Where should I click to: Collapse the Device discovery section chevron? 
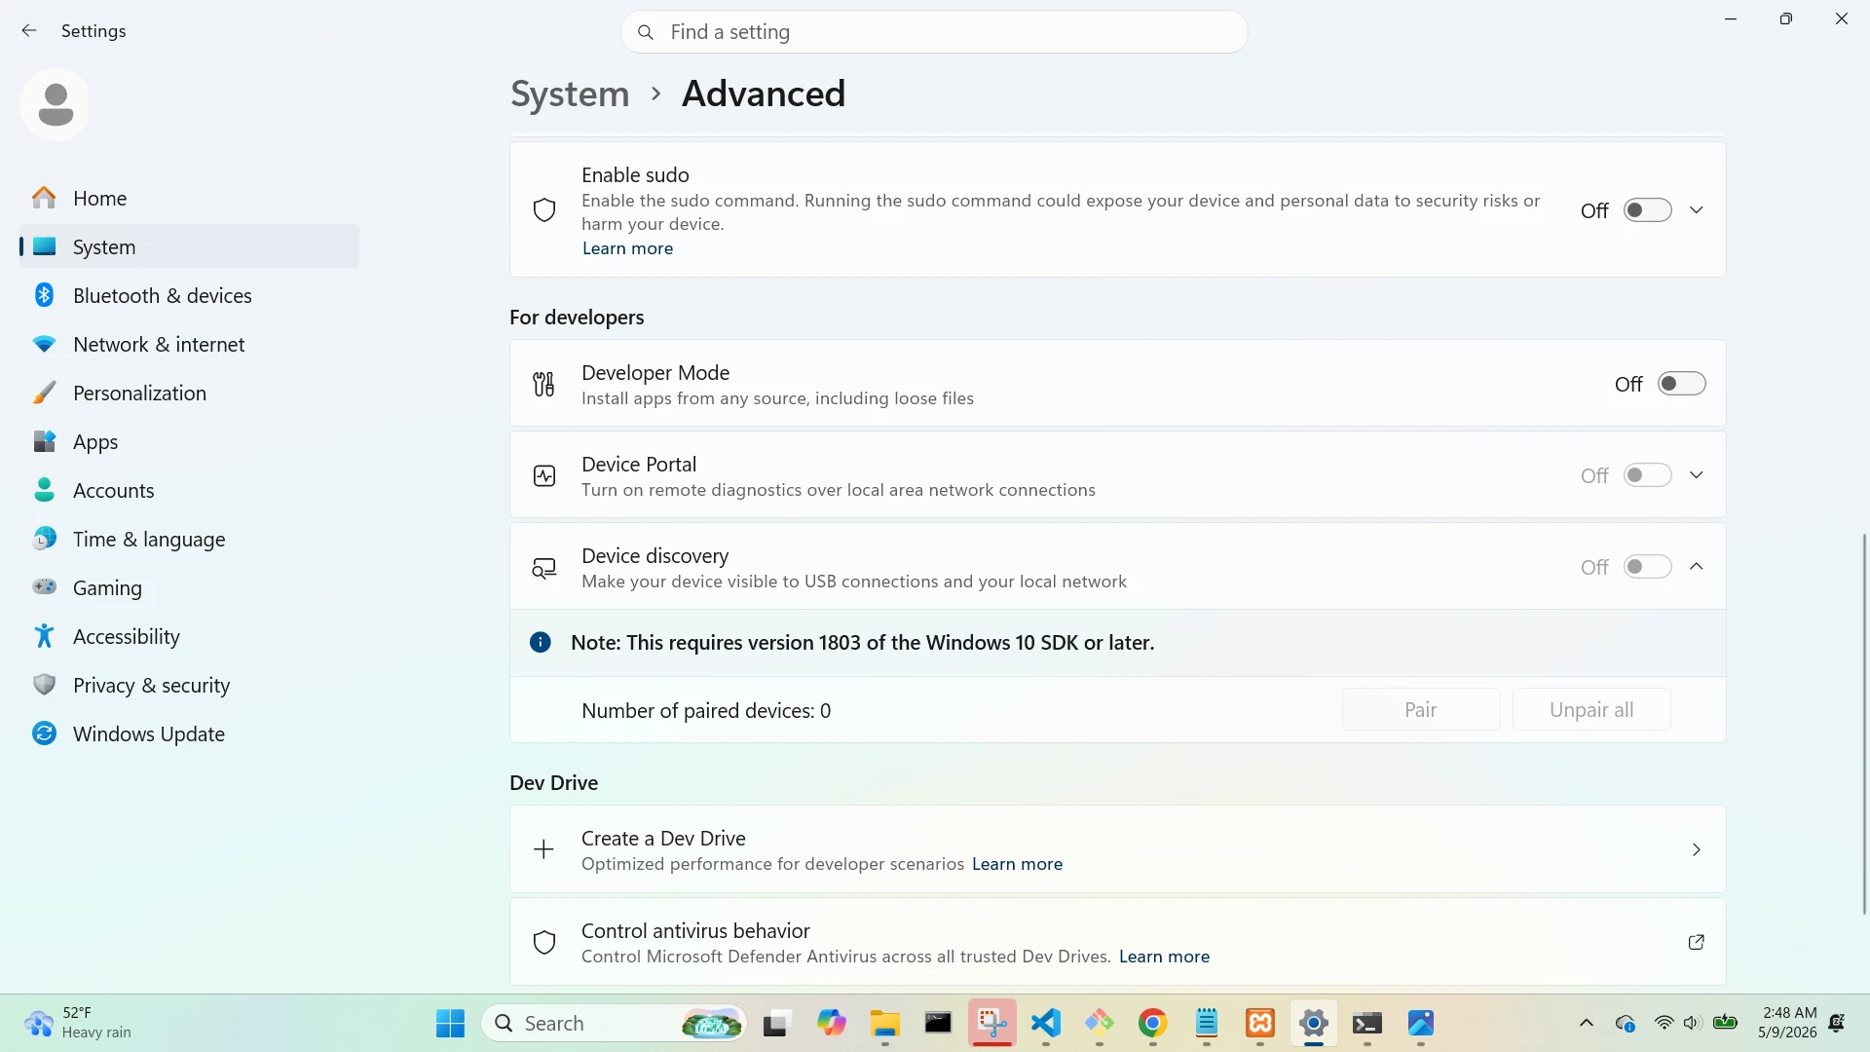click(1696, 567)
